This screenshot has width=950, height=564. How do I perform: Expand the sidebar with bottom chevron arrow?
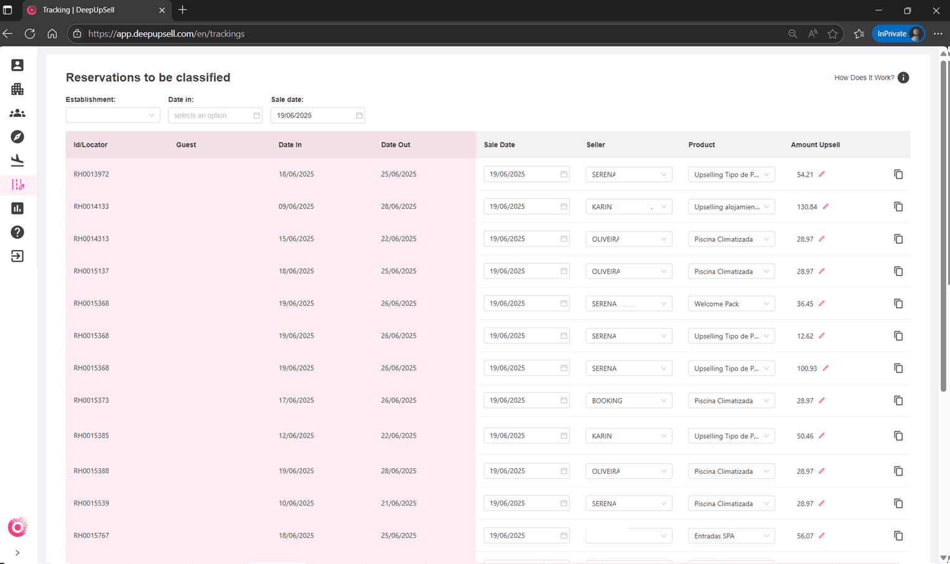[17, 553]
